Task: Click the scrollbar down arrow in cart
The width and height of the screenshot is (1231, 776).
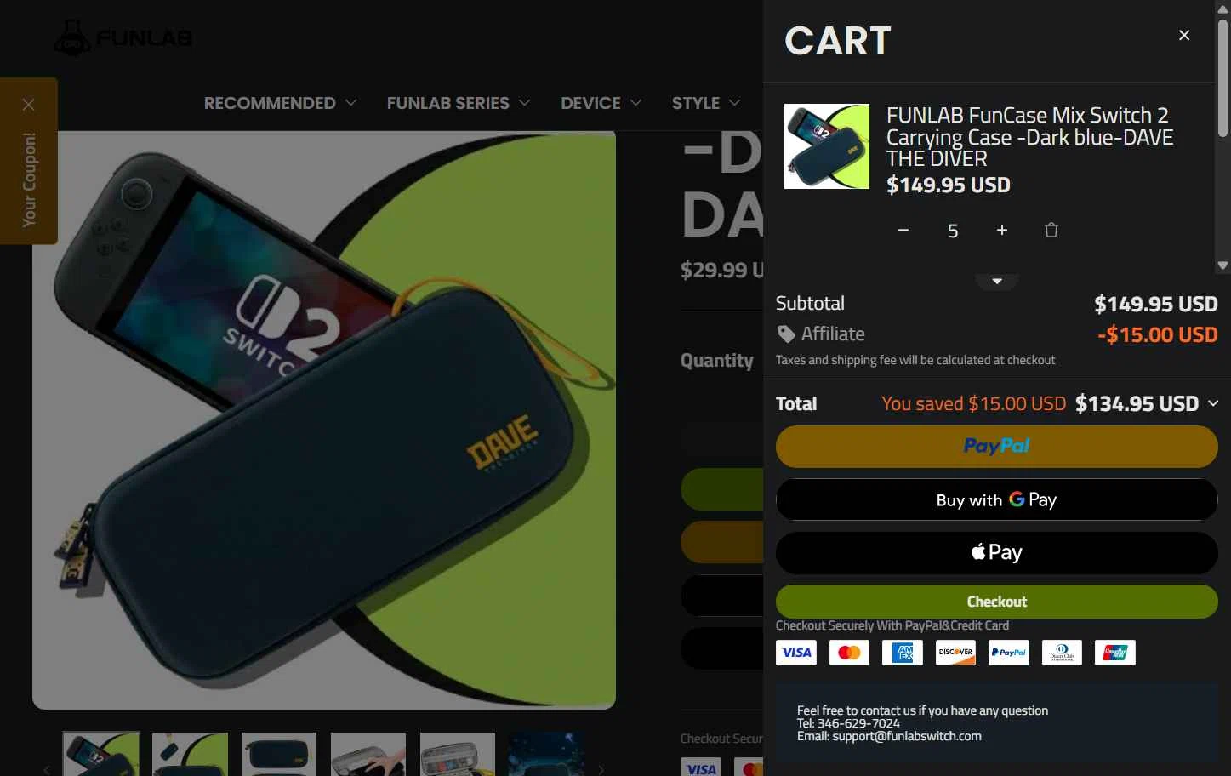Action: pos(1222,266)
